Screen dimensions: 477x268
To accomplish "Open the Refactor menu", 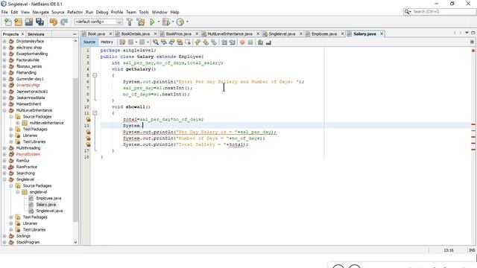I will 75,12.
